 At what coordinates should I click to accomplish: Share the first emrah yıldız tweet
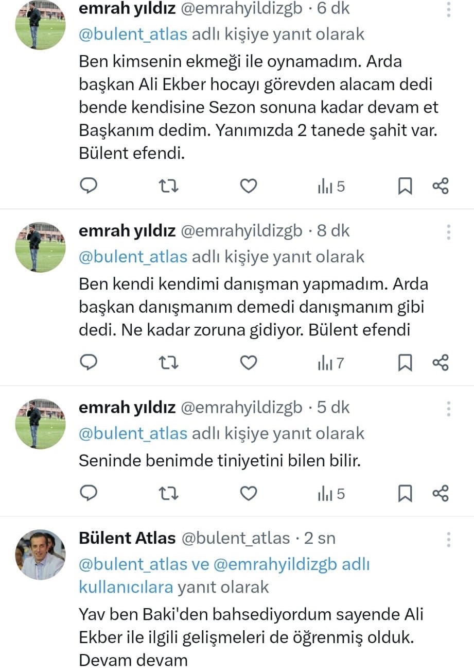[x=441, y=186]
